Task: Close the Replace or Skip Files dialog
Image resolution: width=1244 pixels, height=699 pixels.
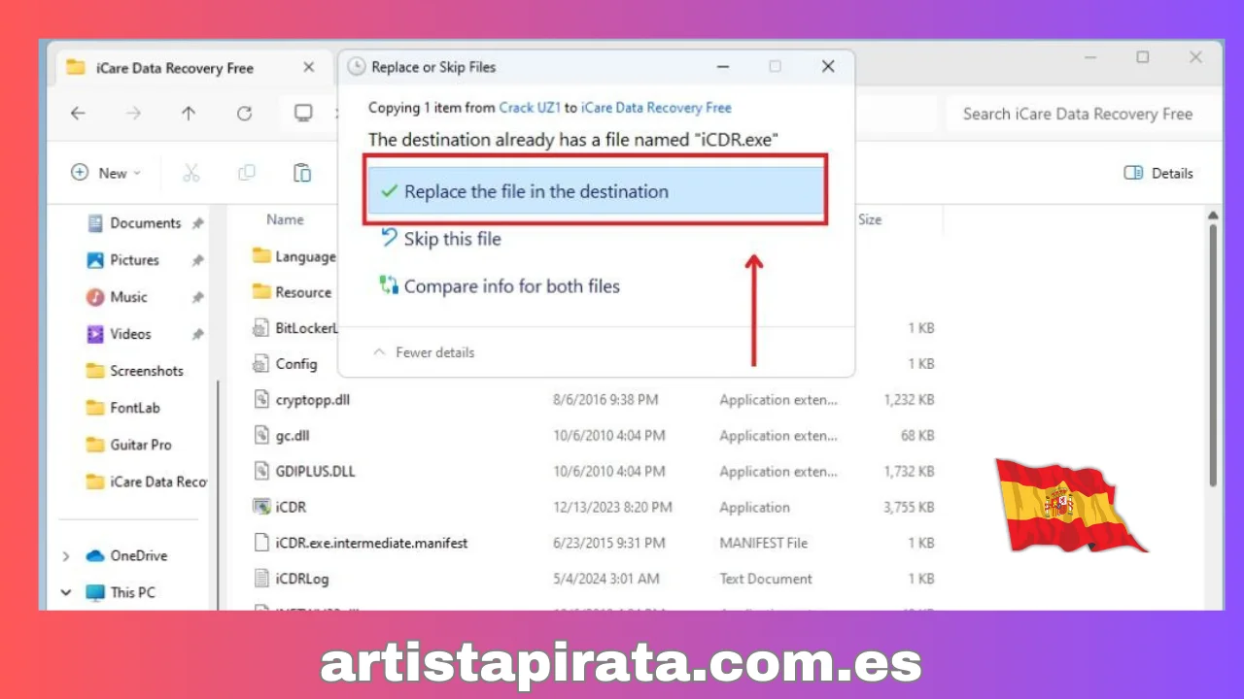Action: tap(828, 67)
